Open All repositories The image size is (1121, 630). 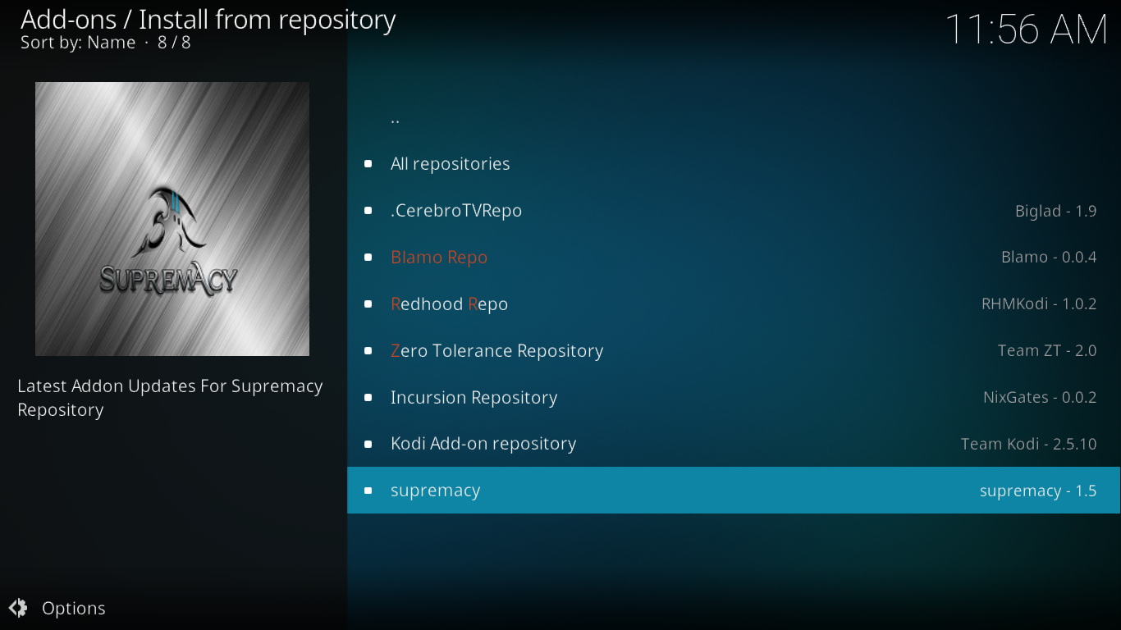[x=734, y=164]
